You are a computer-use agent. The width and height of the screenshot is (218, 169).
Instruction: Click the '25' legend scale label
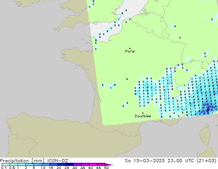point(67,168)
